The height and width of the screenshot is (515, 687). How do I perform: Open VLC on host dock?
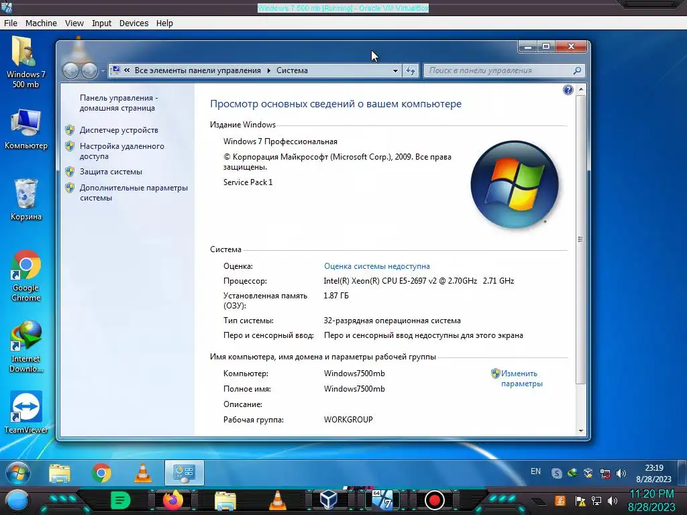point(277,500)
